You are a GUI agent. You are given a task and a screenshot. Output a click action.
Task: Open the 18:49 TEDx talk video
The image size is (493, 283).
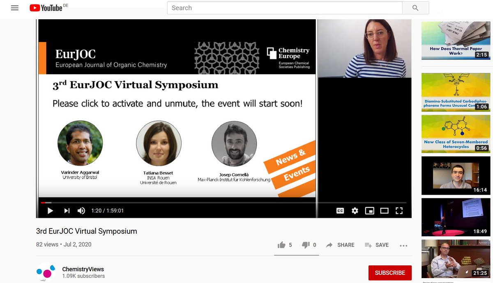[456, 217]
